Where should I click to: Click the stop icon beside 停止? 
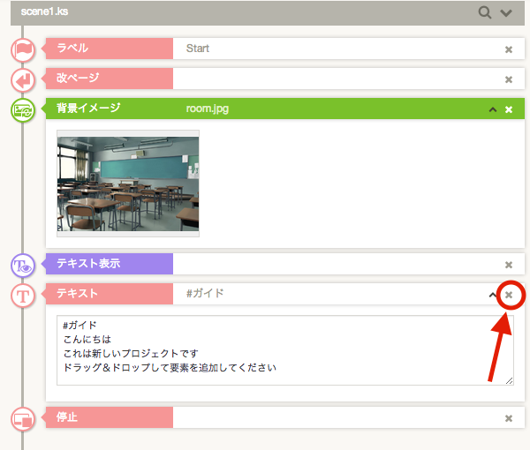point(23,419)
